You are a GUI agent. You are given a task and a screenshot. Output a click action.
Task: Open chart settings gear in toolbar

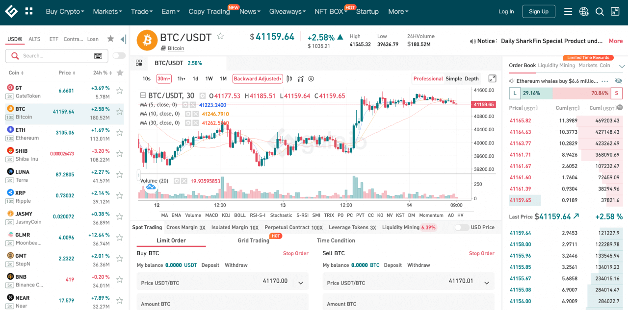coord(311,78)
